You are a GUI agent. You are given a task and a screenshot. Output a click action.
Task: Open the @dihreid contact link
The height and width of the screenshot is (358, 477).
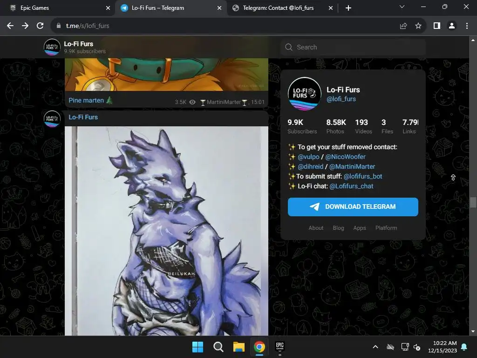point(310,166)
